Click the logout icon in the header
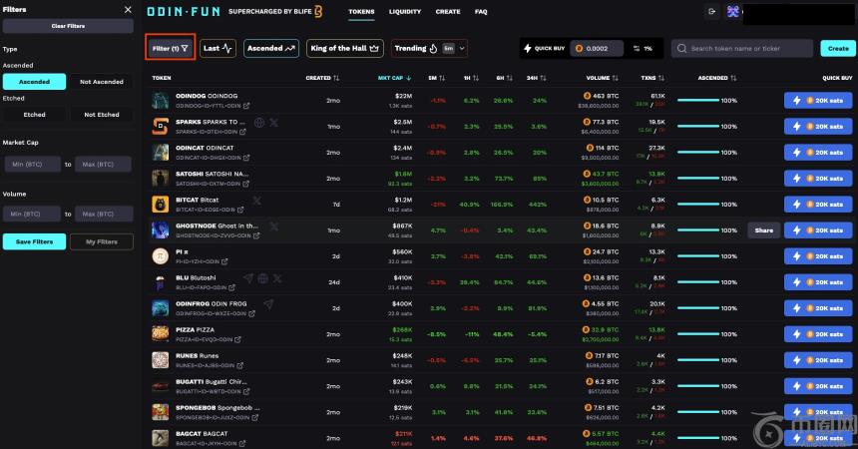 click(711, 12)
